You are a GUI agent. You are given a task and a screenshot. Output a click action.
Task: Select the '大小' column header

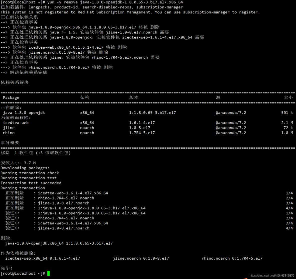click(x=288, y=97)
